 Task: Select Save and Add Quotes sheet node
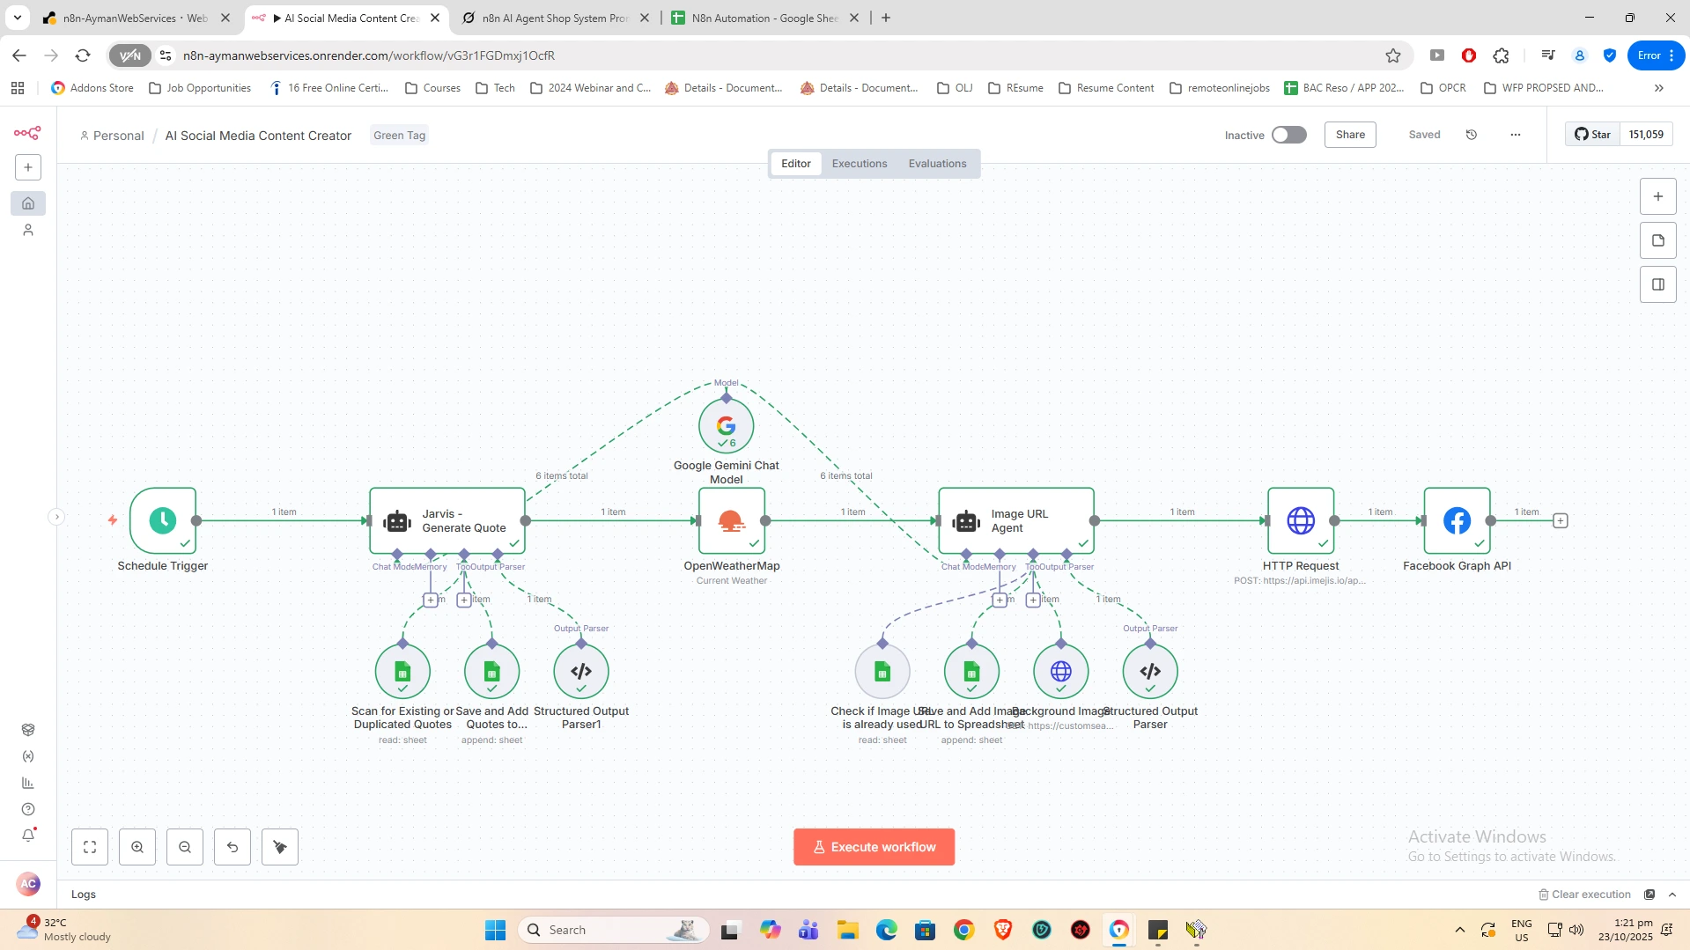(x=491, y=671)
